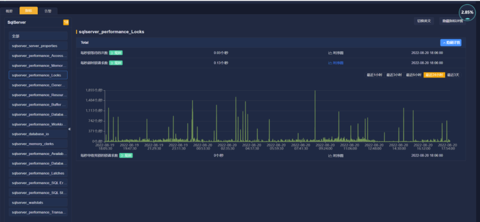Open sqlserver_performance_Access... metric group
The image size is (480, 222).
coord(38,55)
